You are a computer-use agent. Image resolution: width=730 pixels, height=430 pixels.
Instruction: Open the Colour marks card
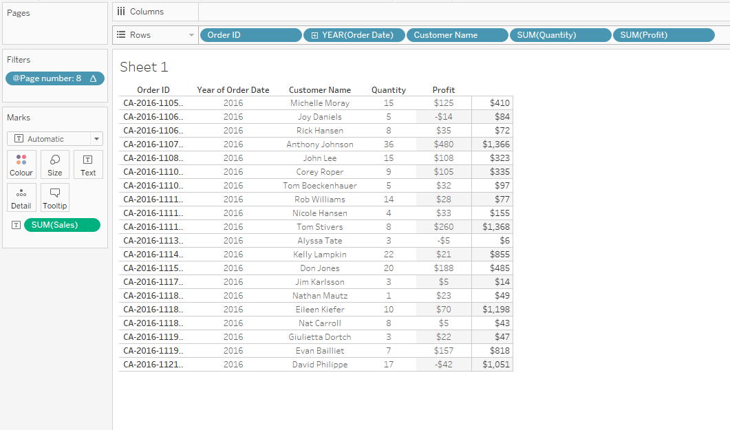coord(21,164)
